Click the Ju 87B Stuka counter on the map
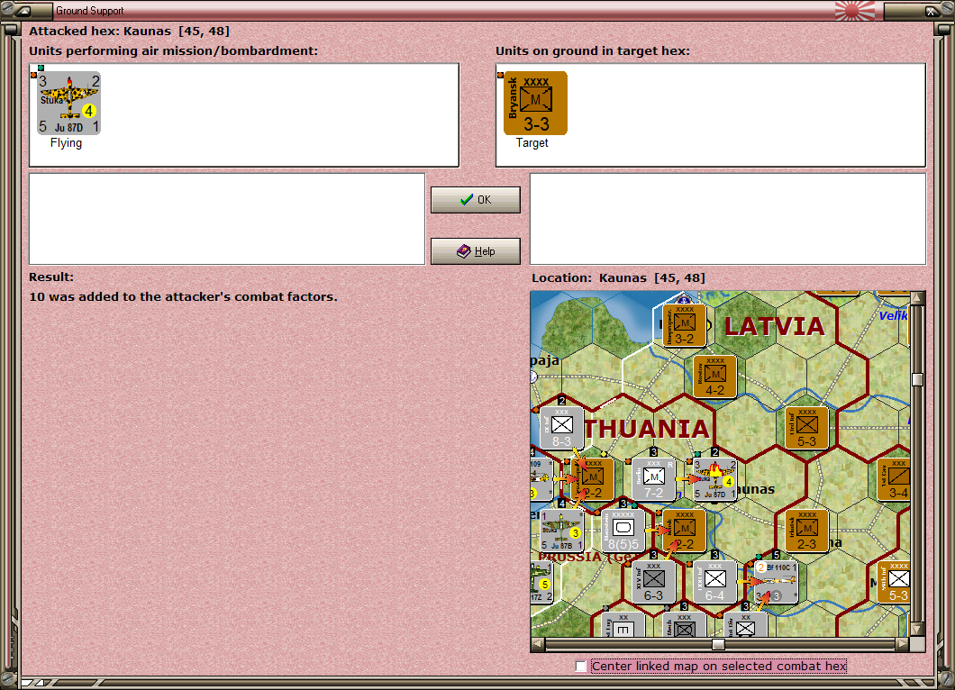955x690 pixels. (x=560, y=530)
